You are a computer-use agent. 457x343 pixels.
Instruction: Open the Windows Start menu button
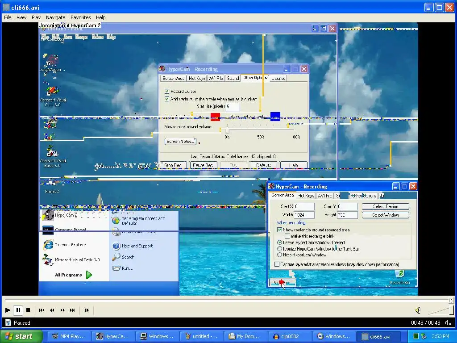21,336
